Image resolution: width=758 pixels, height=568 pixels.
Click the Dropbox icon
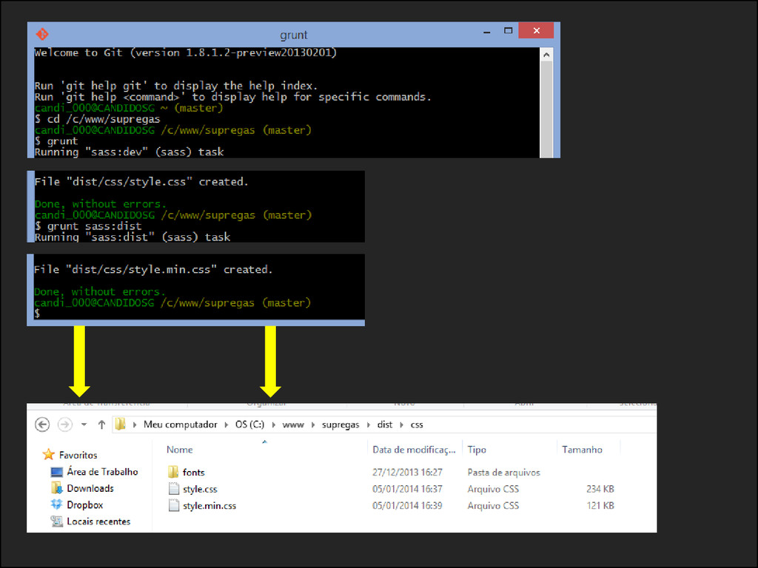56,504
